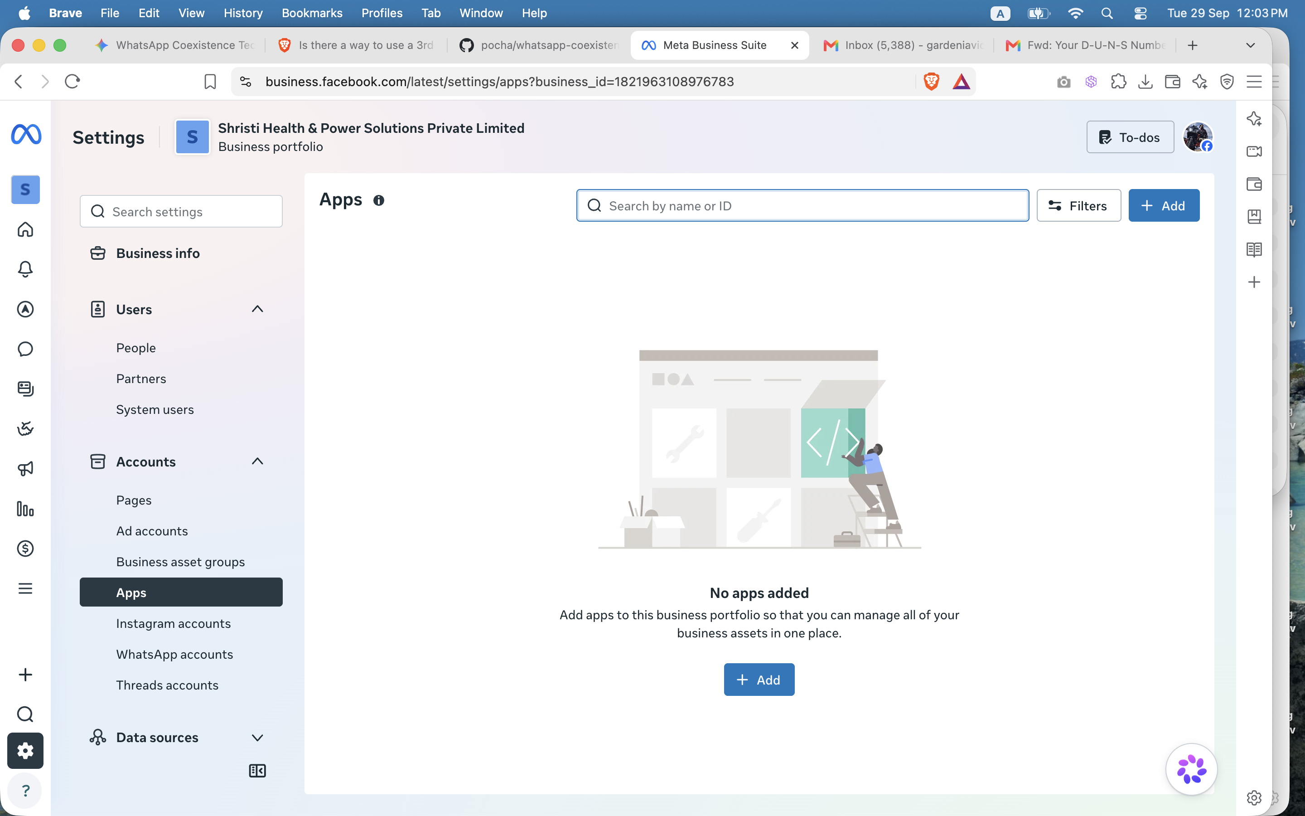This screenshot has height=816, width=1305.
Task: Click the plus create icon in left rail
Action: point(25,675)
